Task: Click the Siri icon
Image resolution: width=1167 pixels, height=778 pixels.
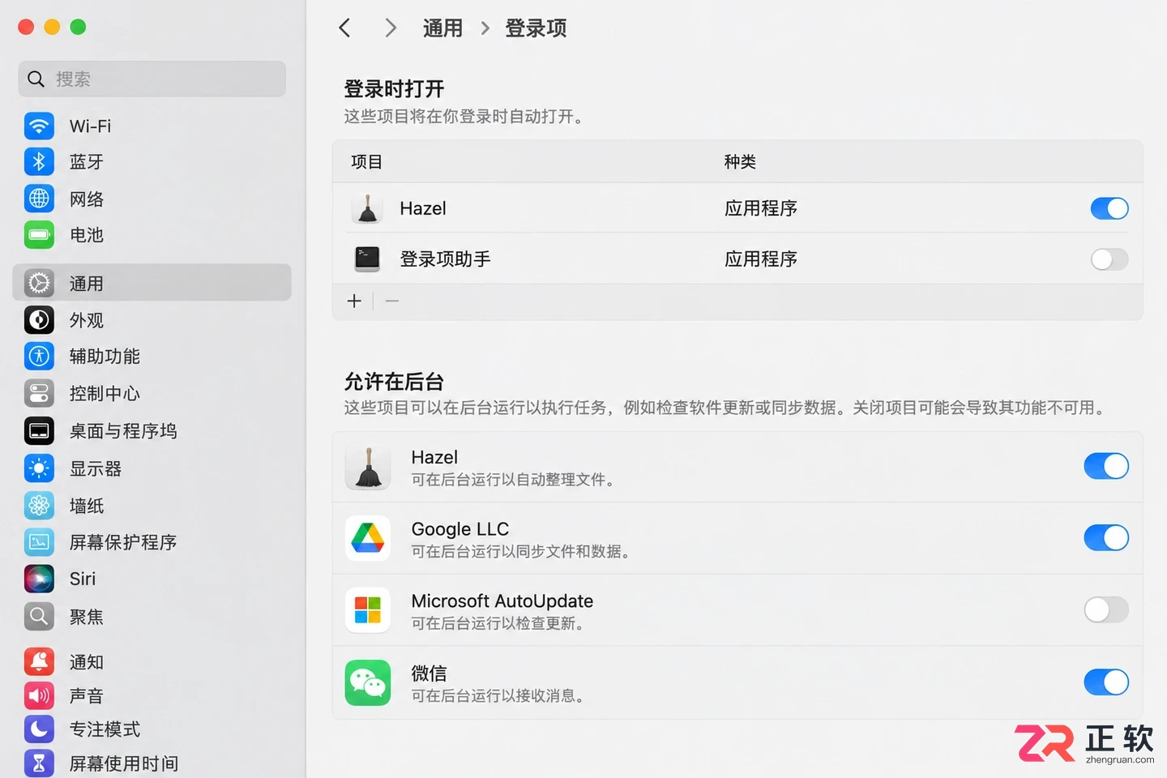Action: pyautogui.click(x=39, y=579)
